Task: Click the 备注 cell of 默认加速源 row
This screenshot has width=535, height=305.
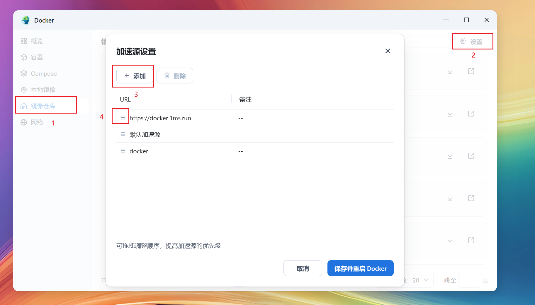Action: click(241, 135)
